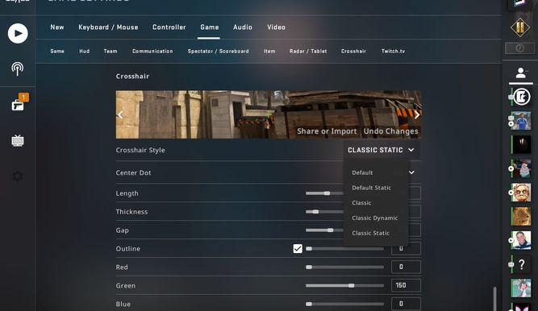This screenshot has height=311, width=538.
Task: Open the Watch TV icon in sidebar
Action: 18,140
